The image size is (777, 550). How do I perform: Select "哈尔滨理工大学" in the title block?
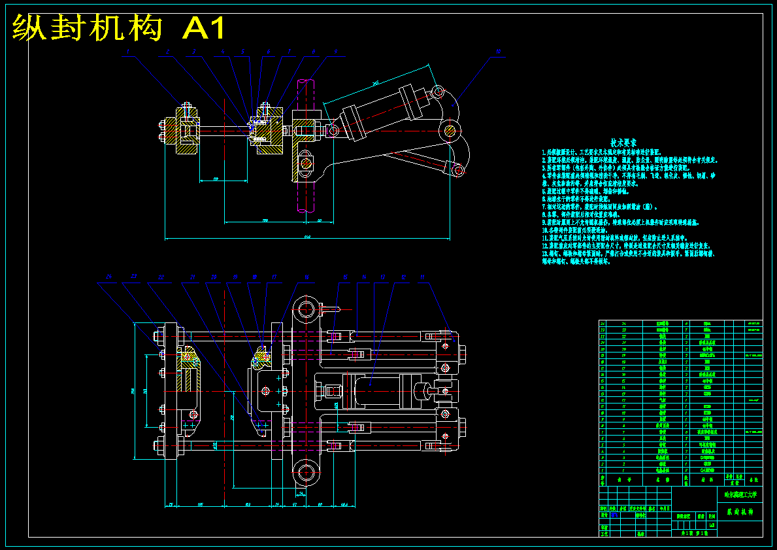tap(740, 494)
